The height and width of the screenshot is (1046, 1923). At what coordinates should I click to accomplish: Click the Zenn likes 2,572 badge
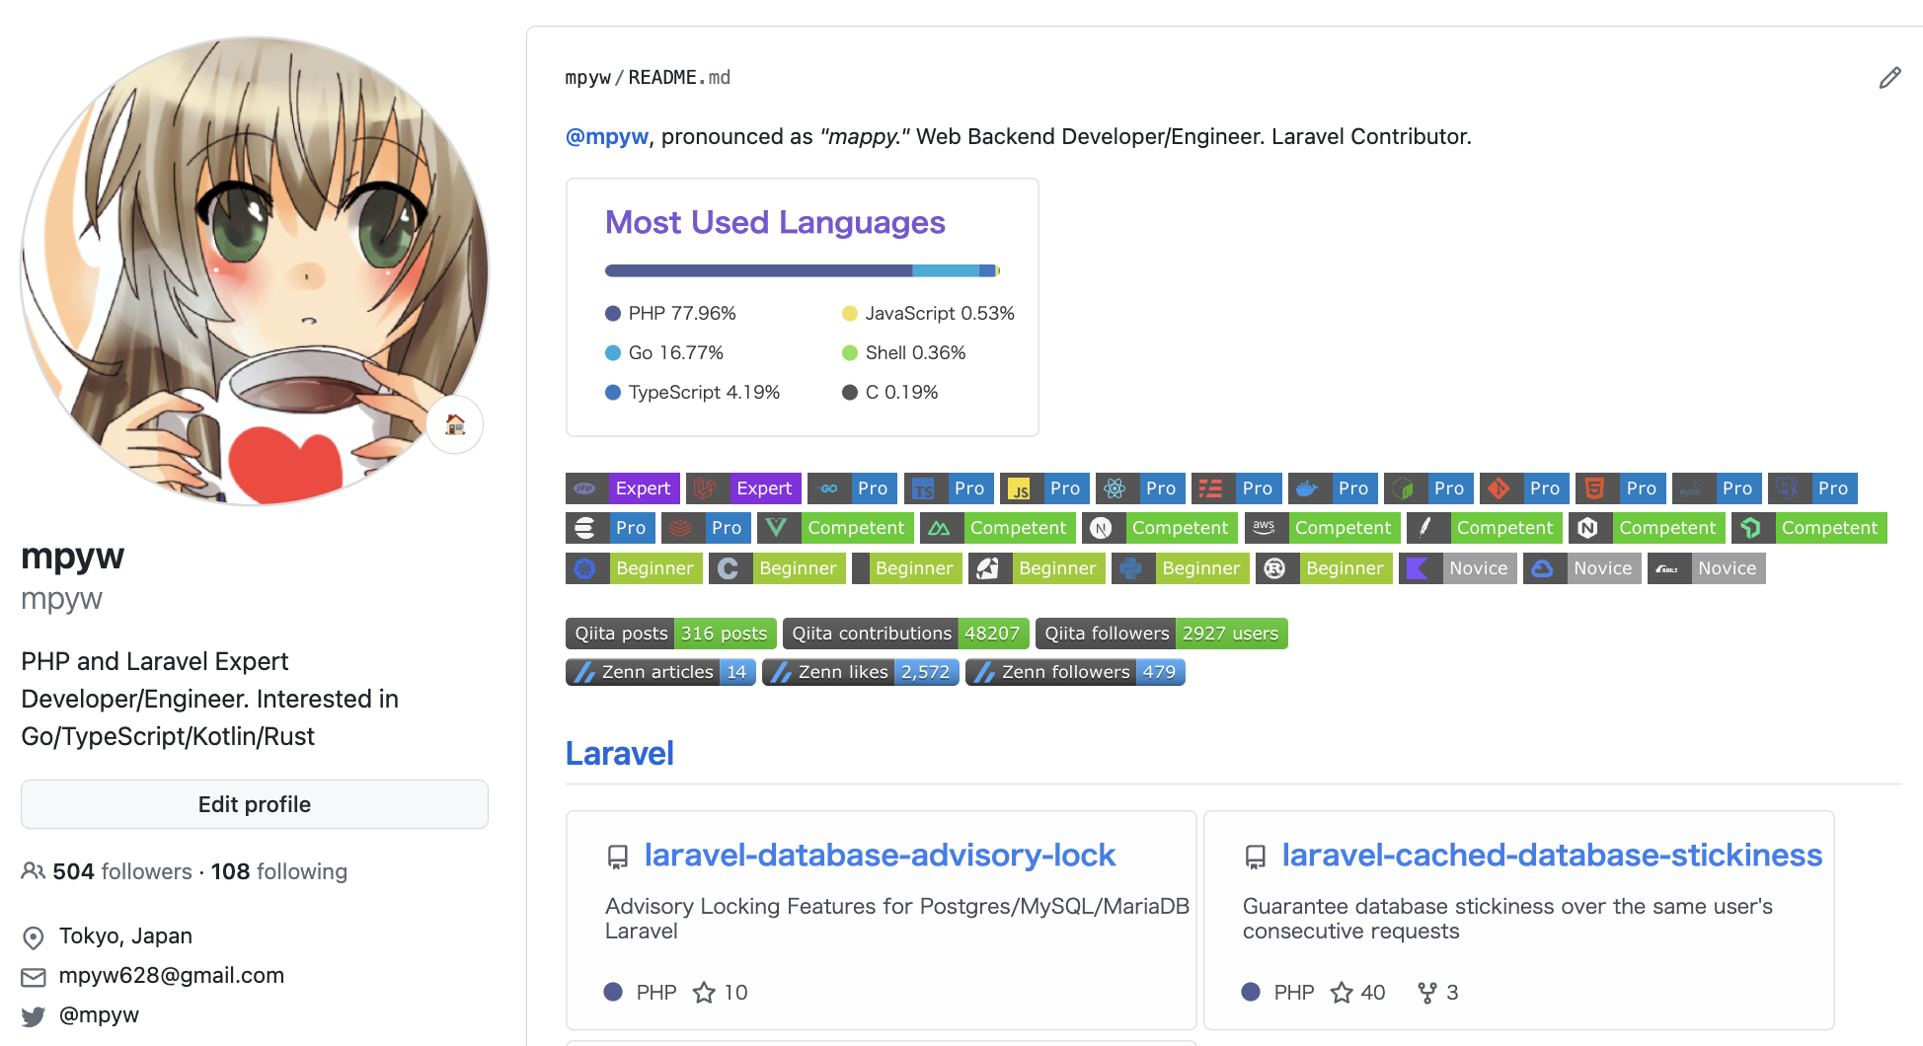(x=861, y=672)
